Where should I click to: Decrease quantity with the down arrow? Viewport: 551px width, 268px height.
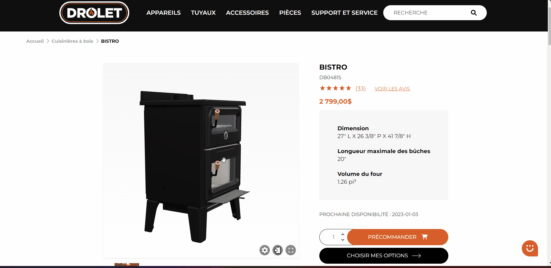[x=343, y=240]
